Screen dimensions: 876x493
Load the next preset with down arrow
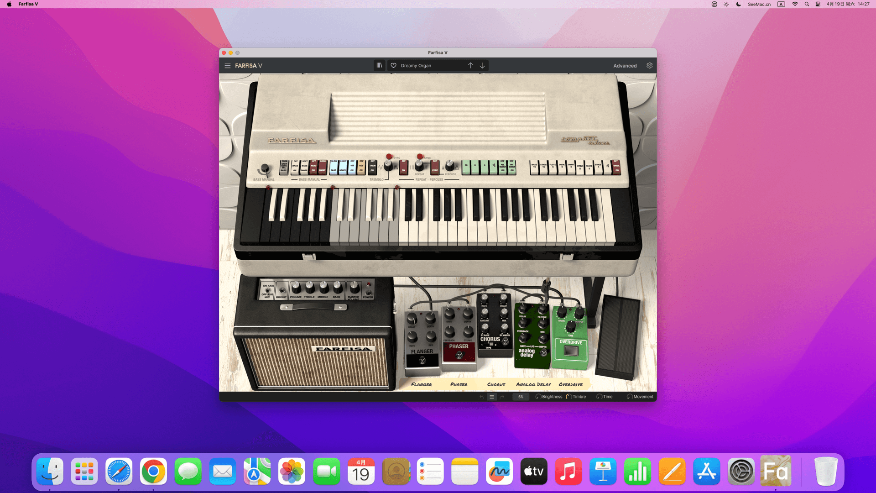tap(482, 66)
